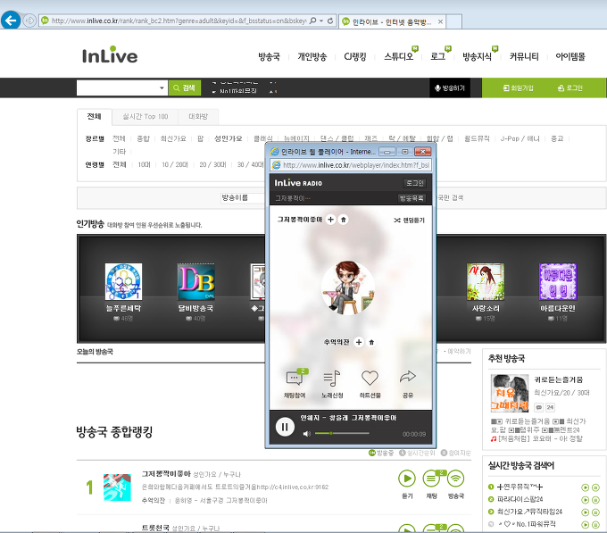Open 아이템몰 in top navigation
The image size is (607, 533).
pos(570,57)
